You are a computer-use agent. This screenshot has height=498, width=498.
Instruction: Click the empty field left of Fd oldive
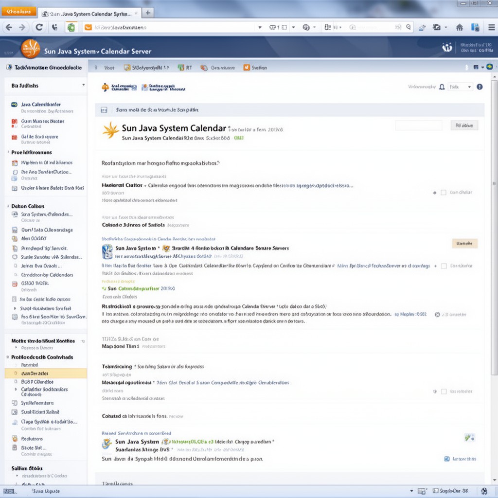(419, 125)
